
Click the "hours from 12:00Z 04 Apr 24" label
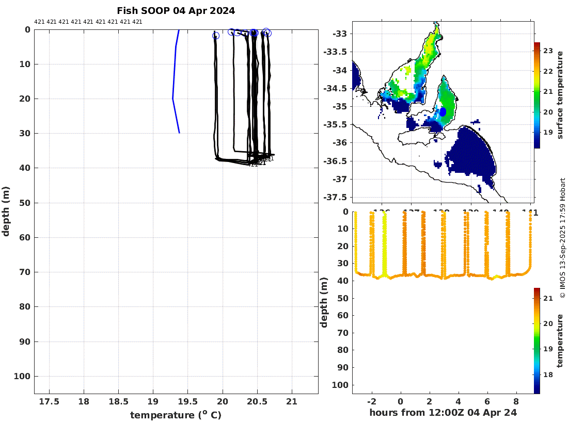coord(443,413)
